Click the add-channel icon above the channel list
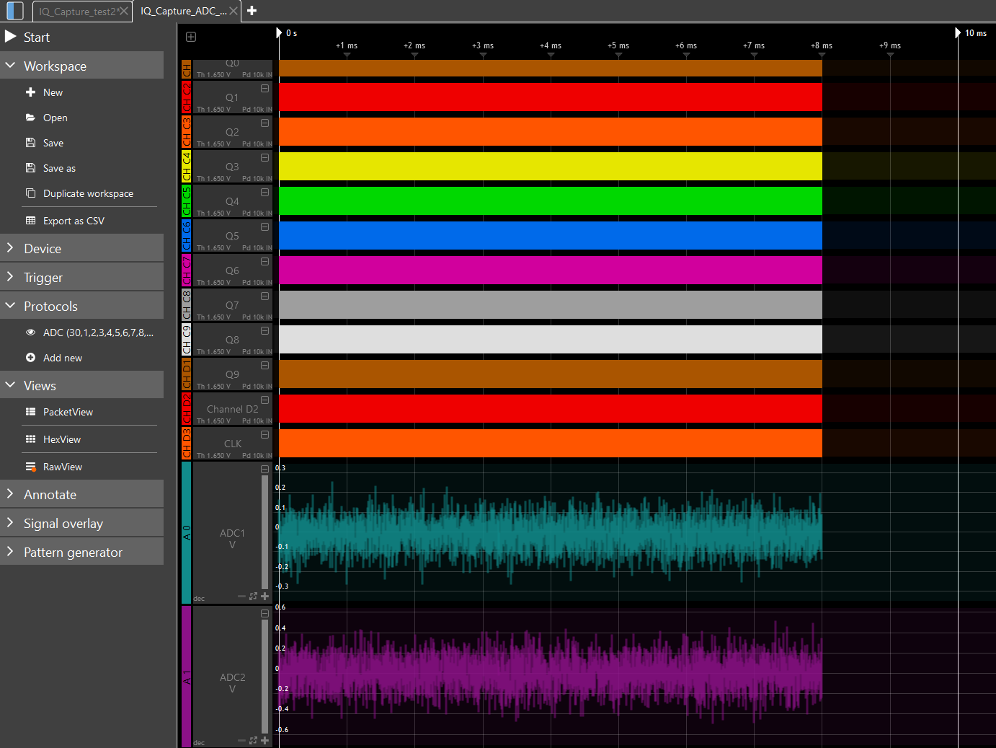996x748 pixels. [x=191, y=37]
